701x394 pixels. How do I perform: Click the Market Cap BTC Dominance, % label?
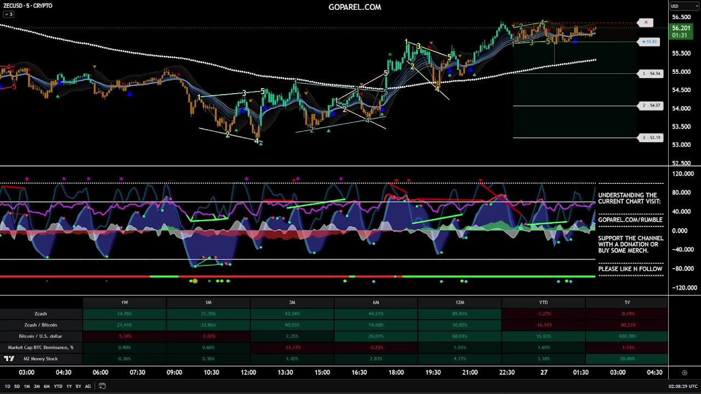pyautogui.click(x=41, y=347)
